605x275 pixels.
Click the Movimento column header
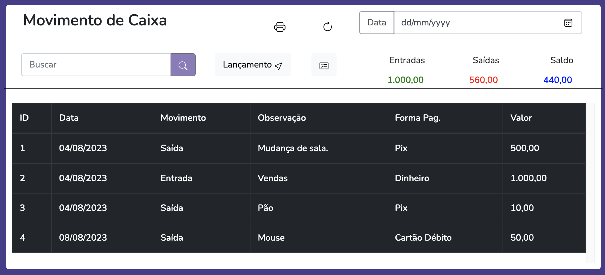[183, 118]
